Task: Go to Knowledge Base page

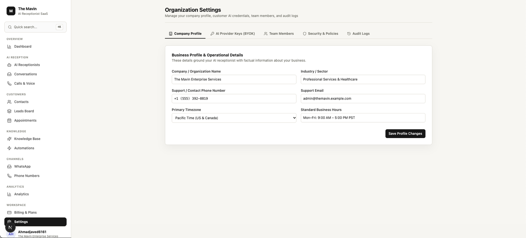Action: pyautogui.click(x=36, y=139)
